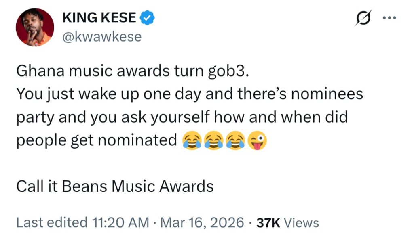Click the second tears-of-joy emoji
This screenshot has width=414, height=243.
pos(213,140)
